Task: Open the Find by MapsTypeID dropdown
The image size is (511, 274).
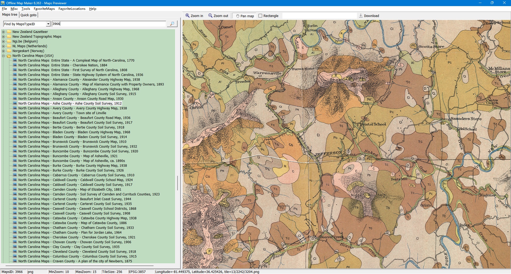Action: (48, 24)
